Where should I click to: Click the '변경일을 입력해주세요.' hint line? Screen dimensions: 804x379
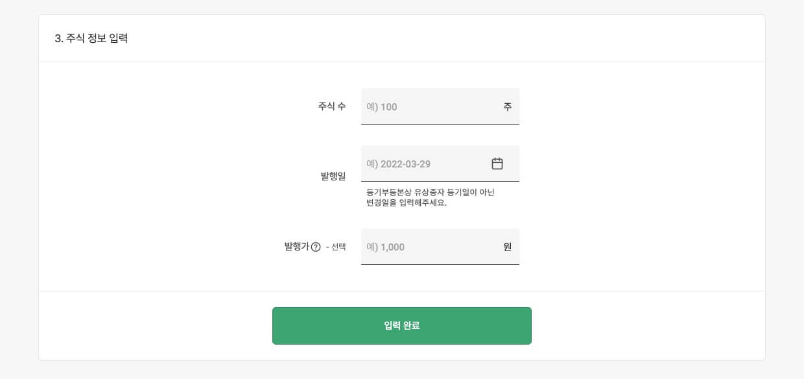point(407,202)
